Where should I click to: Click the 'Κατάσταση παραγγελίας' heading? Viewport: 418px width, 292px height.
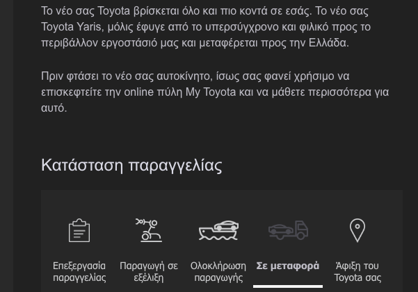[131, 165]
